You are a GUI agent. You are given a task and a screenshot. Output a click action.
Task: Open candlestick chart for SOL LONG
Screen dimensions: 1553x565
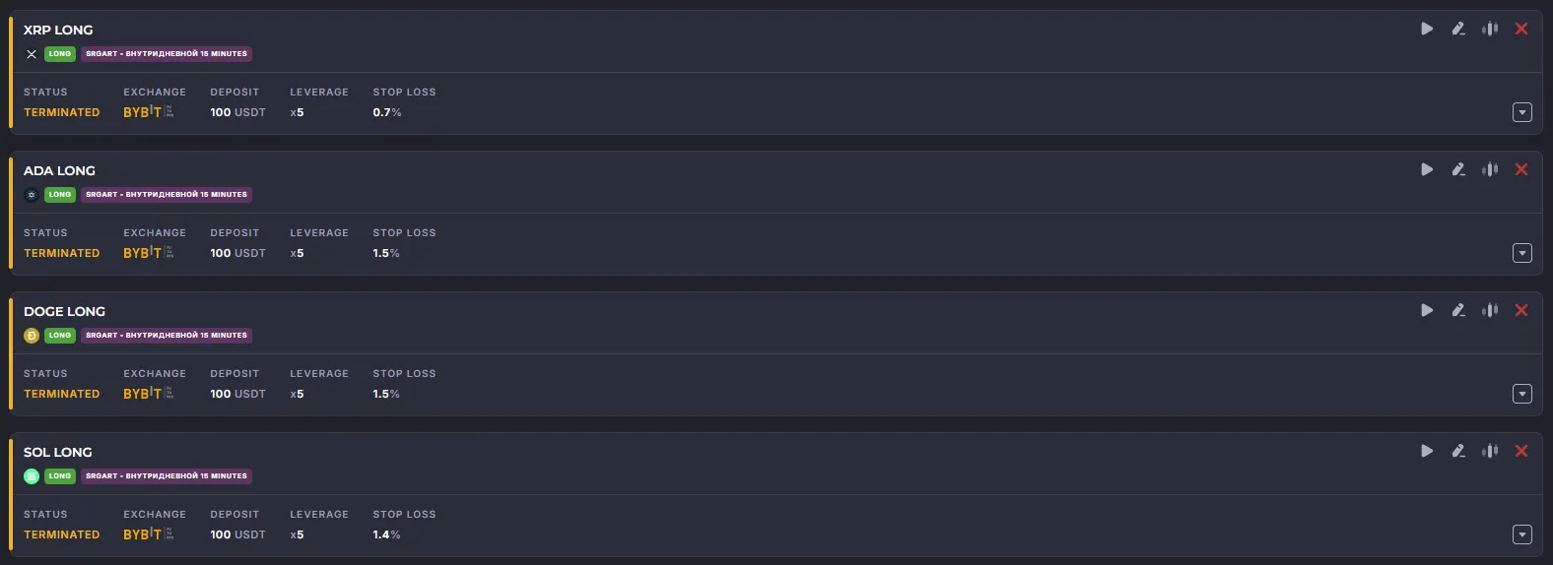1490,451
